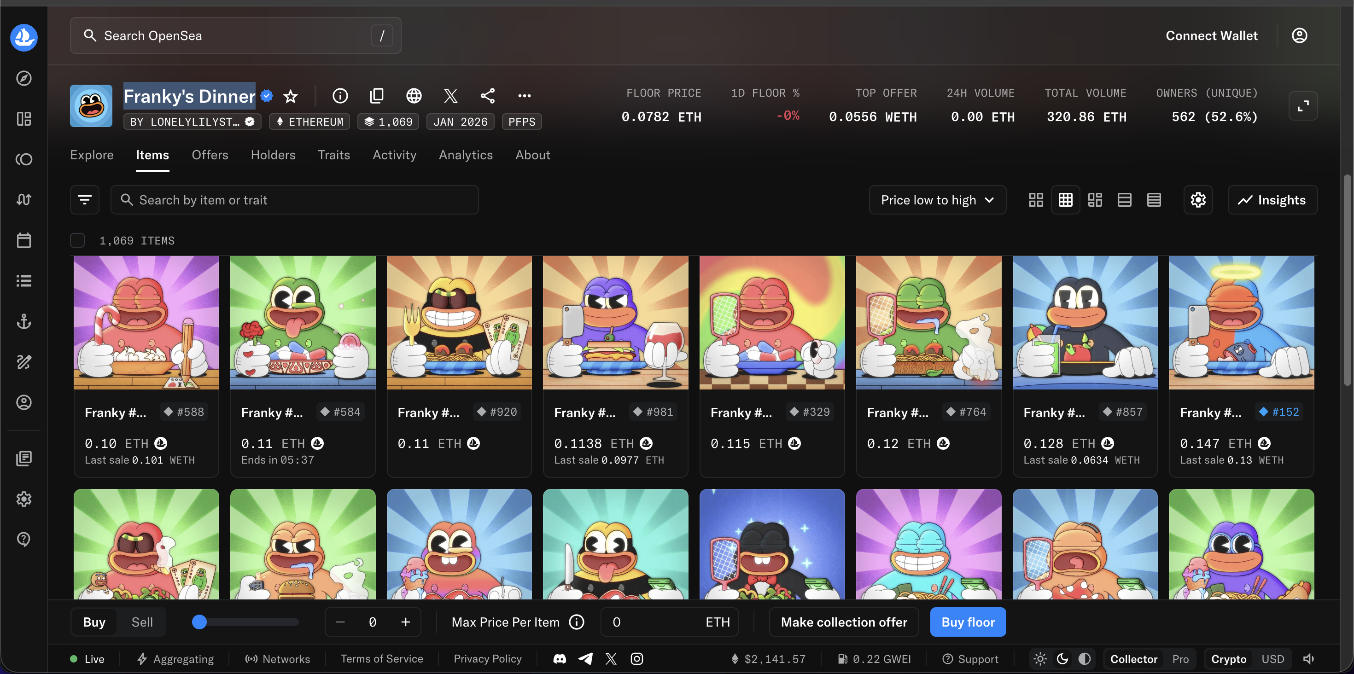Select the Buy mode toggle

pos(94,622)
